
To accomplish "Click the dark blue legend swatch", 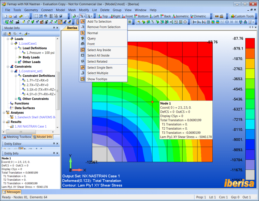I will 250,144.
